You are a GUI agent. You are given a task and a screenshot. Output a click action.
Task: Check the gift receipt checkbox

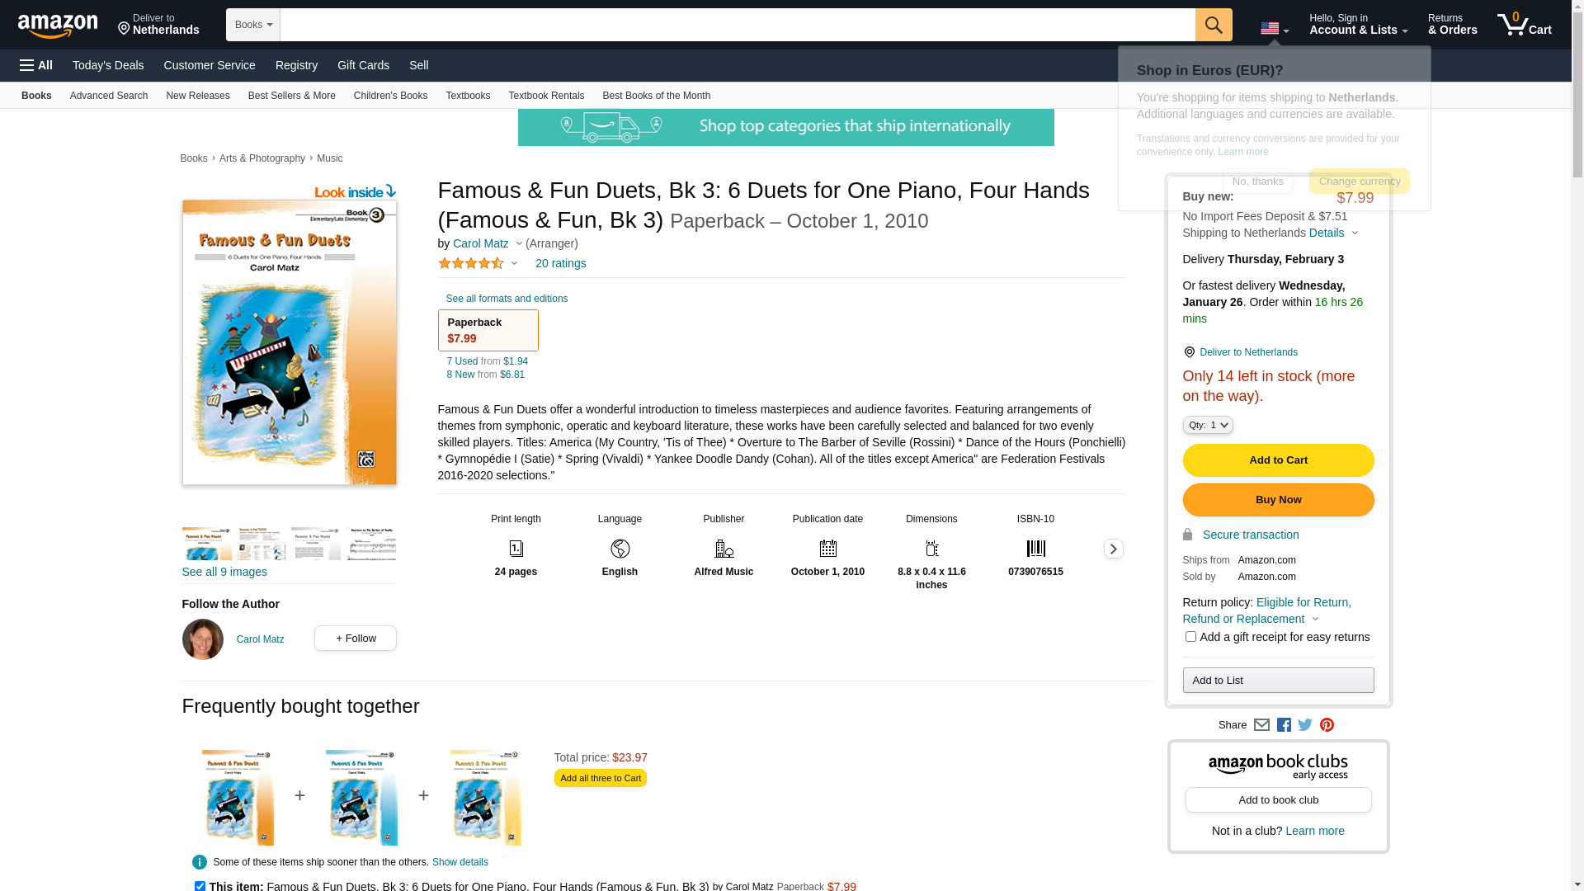coord(1190,637)
